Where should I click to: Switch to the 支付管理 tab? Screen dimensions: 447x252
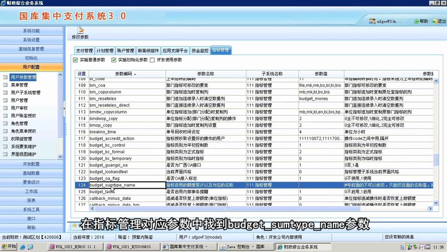(84, 50)
